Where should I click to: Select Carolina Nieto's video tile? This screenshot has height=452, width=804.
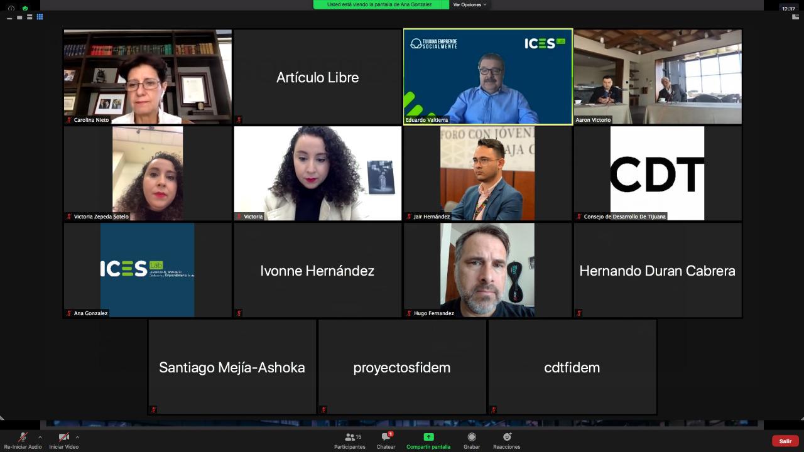148,77
